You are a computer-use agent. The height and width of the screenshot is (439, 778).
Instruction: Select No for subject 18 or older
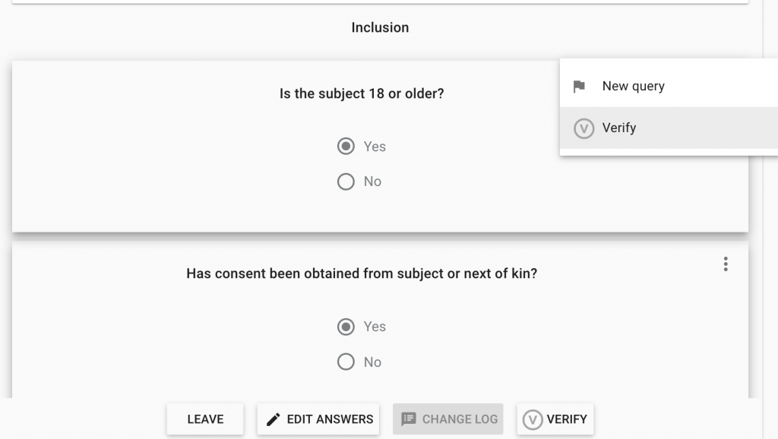click(346, 182)
